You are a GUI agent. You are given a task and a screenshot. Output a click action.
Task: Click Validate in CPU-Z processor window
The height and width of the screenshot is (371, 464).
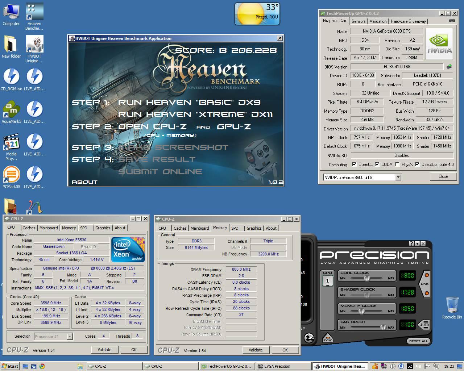click(104, 350)
